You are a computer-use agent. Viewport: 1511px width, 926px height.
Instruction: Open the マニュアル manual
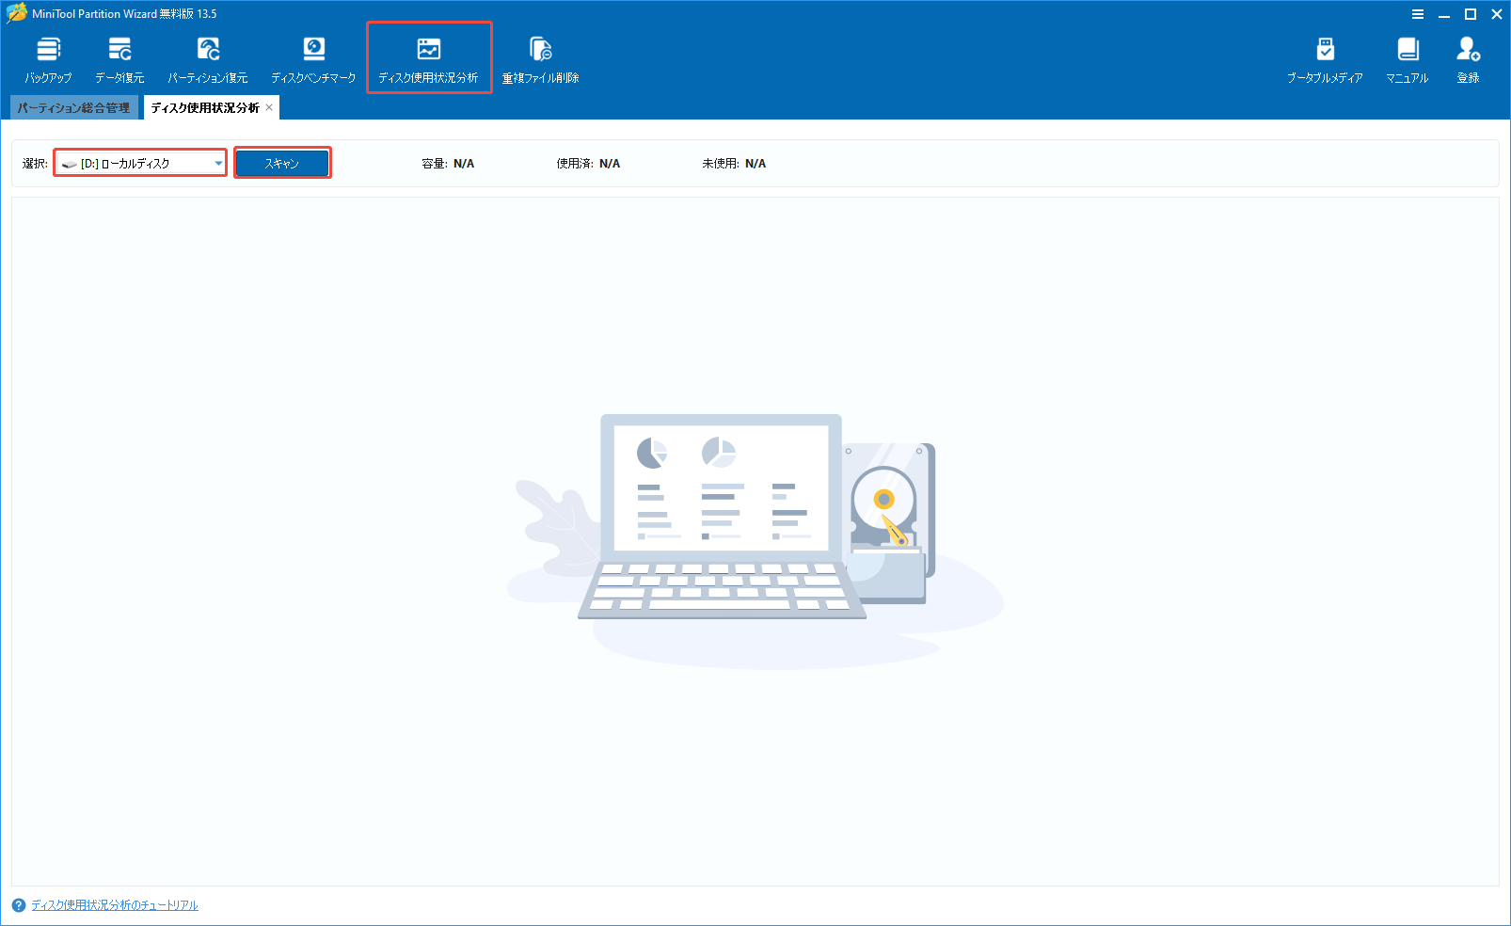[x=1406, y=56]
